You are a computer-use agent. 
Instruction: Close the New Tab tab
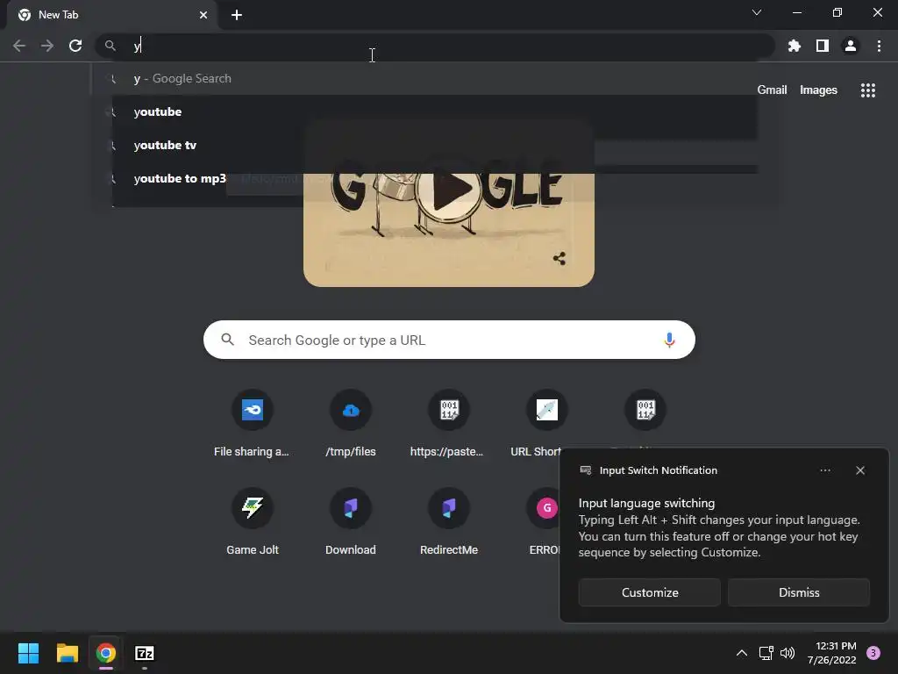[x=203, y=15]
